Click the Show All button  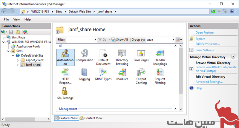pyautogui.click(x=120, y=40)
